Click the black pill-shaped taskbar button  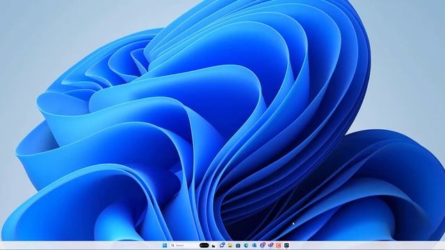pyautogui.click(x=204, y=245)
